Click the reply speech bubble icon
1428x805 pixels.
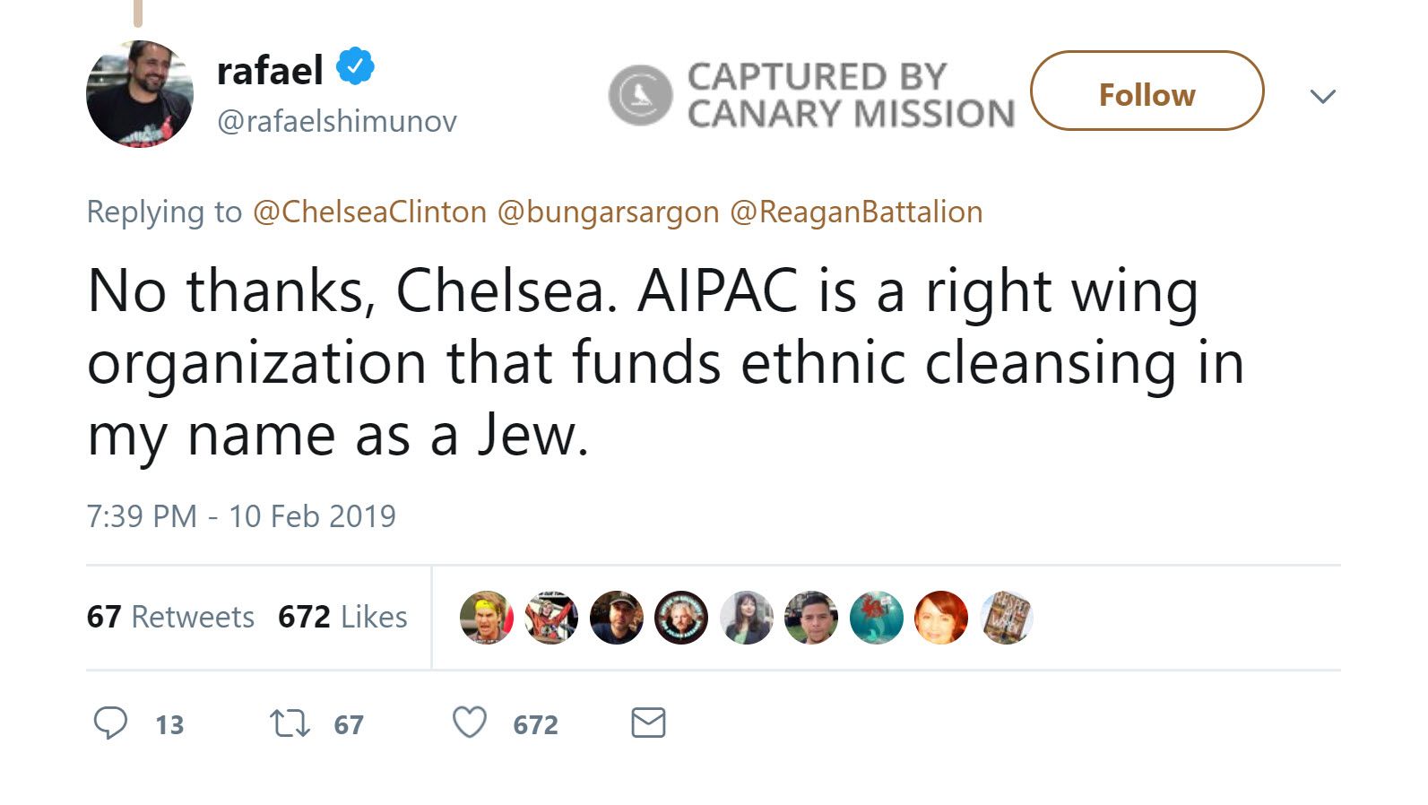[x=111, y=723]
